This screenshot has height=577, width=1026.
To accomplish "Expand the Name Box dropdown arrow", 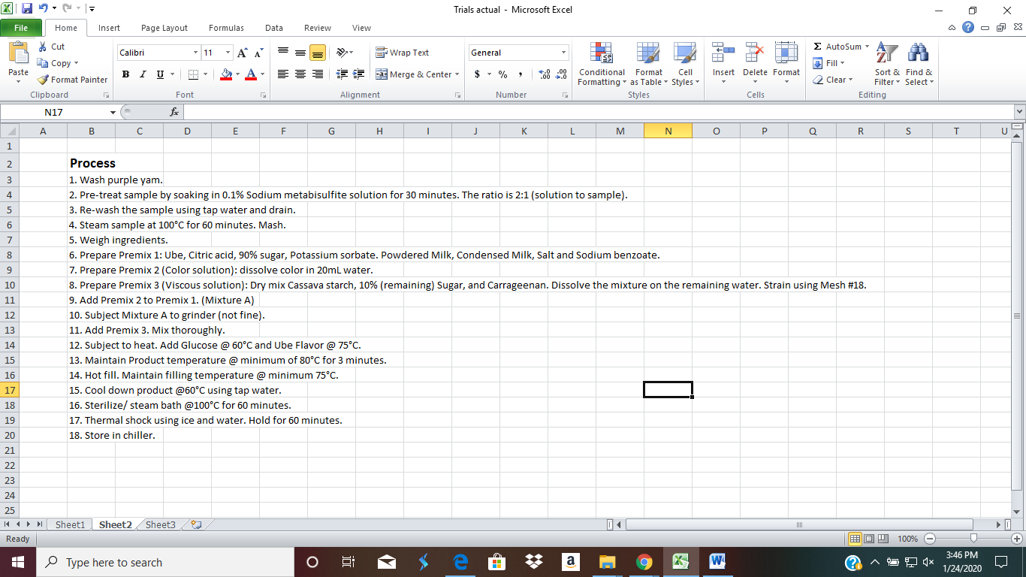I will 113,112.
